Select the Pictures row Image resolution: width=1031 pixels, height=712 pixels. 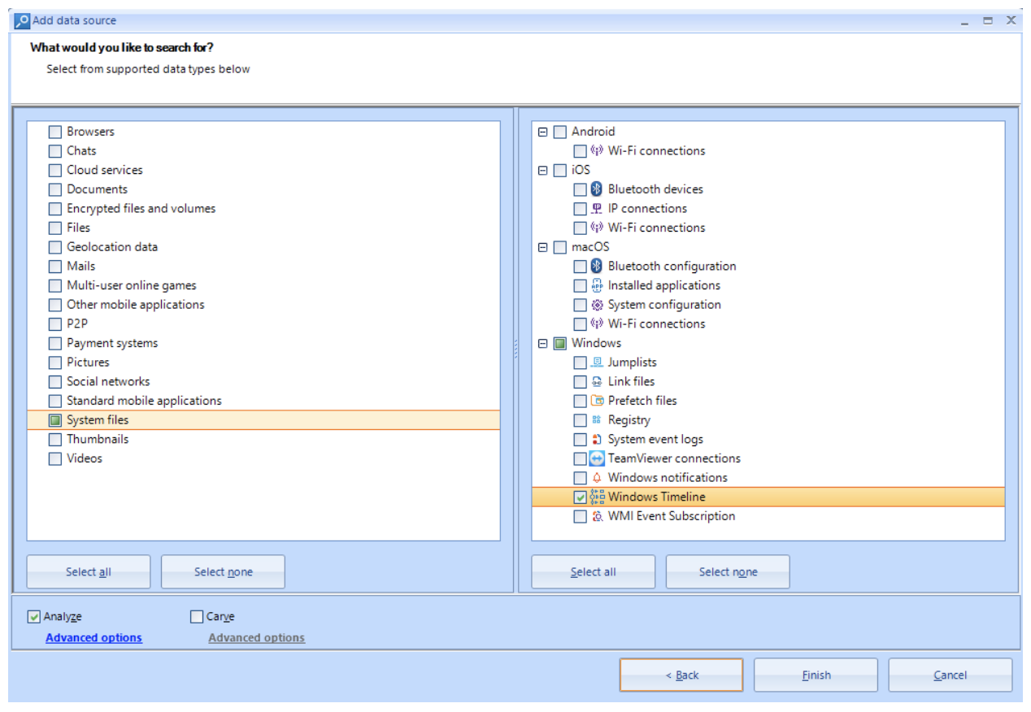[263, 363]
